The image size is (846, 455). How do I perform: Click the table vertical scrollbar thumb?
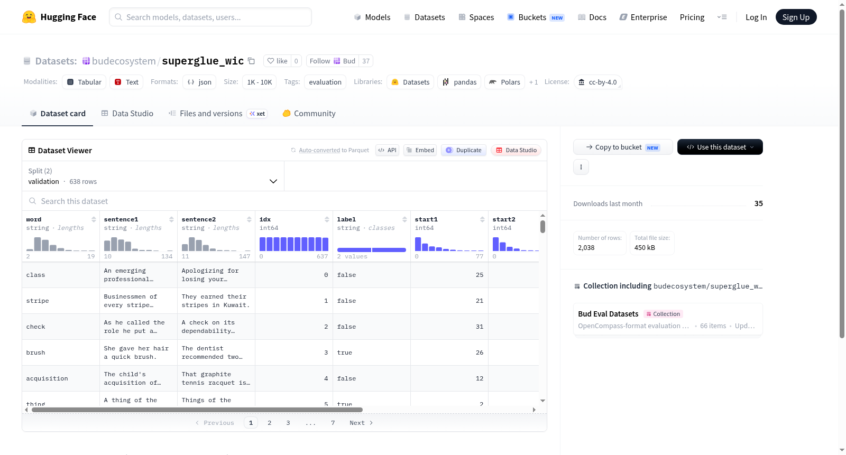click(542, 227)
